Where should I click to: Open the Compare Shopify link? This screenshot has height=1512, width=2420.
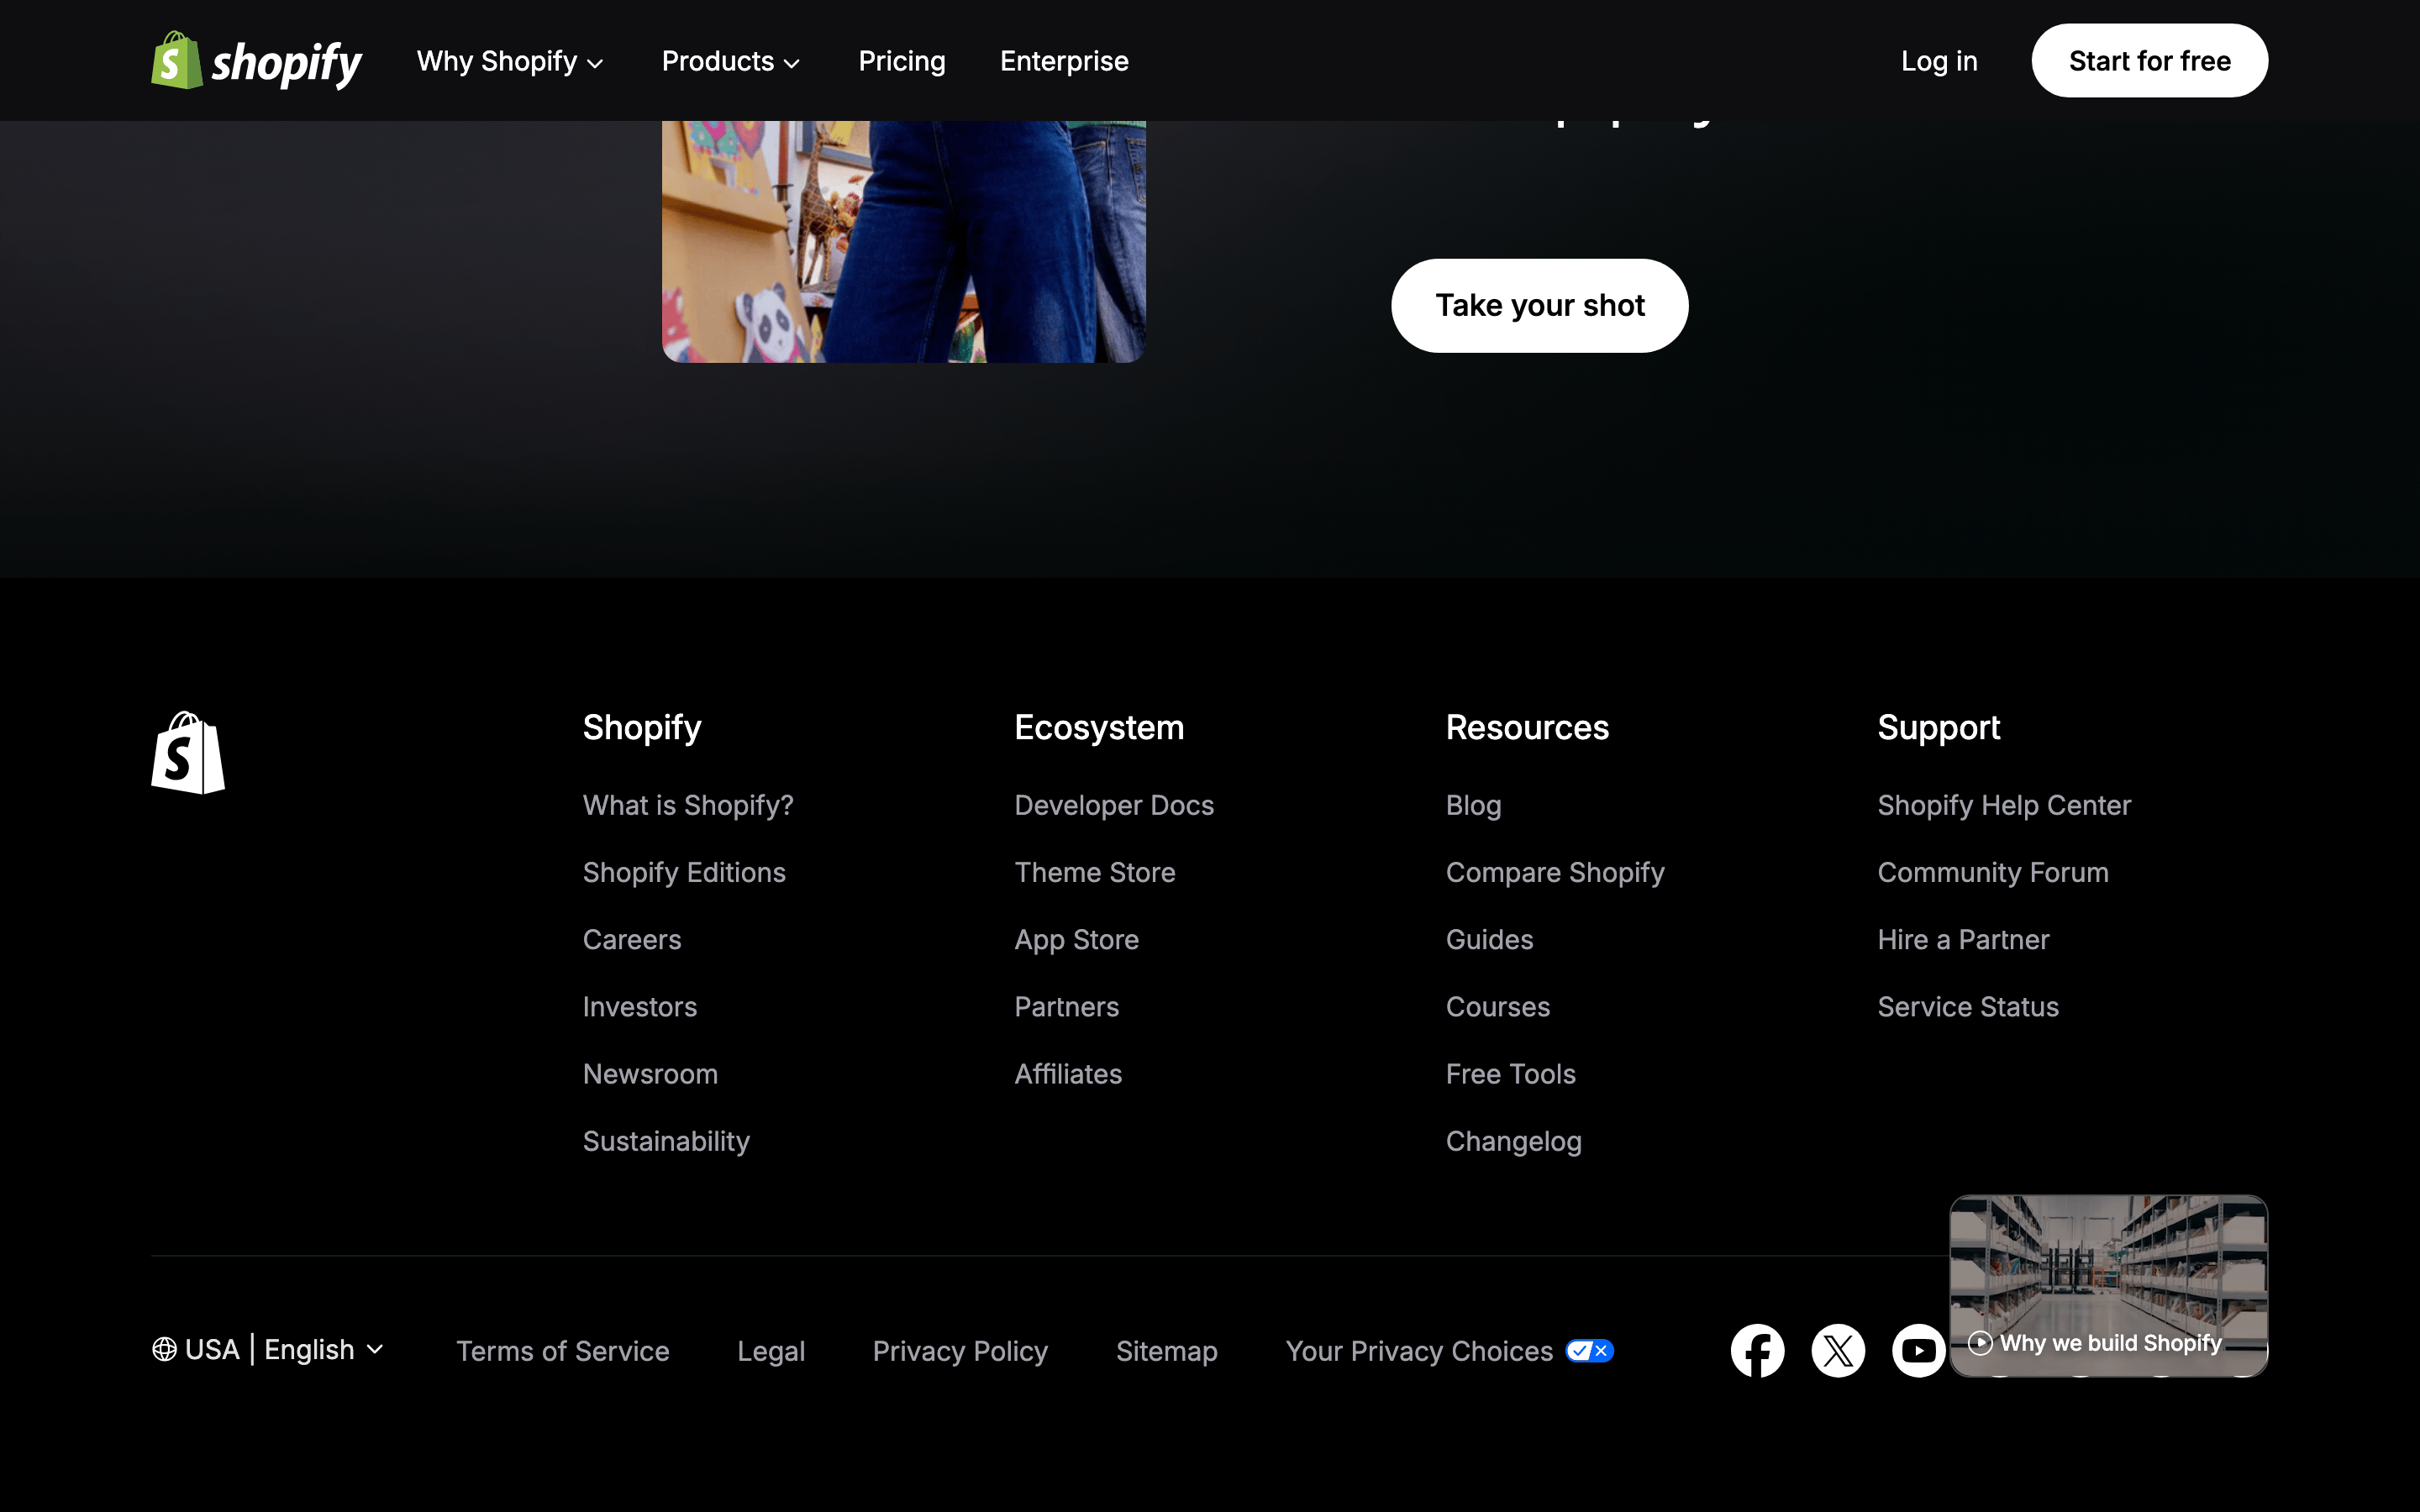click(1555, 873)
